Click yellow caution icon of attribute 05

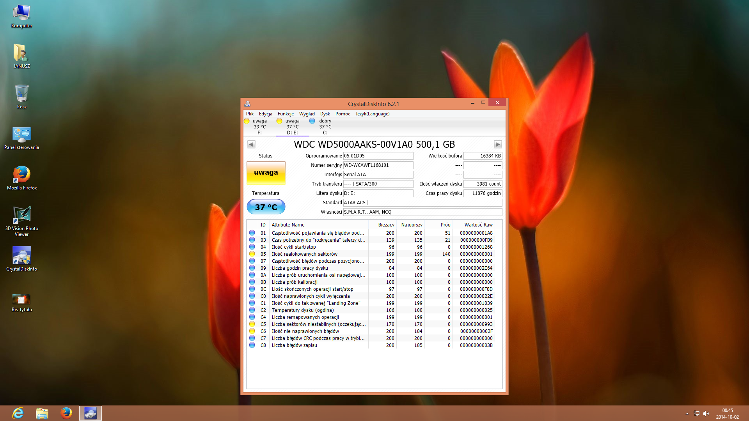(252, 254)
